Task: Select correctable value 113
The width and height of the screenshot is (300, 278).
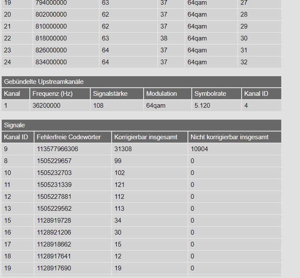Action: (119, 209)
